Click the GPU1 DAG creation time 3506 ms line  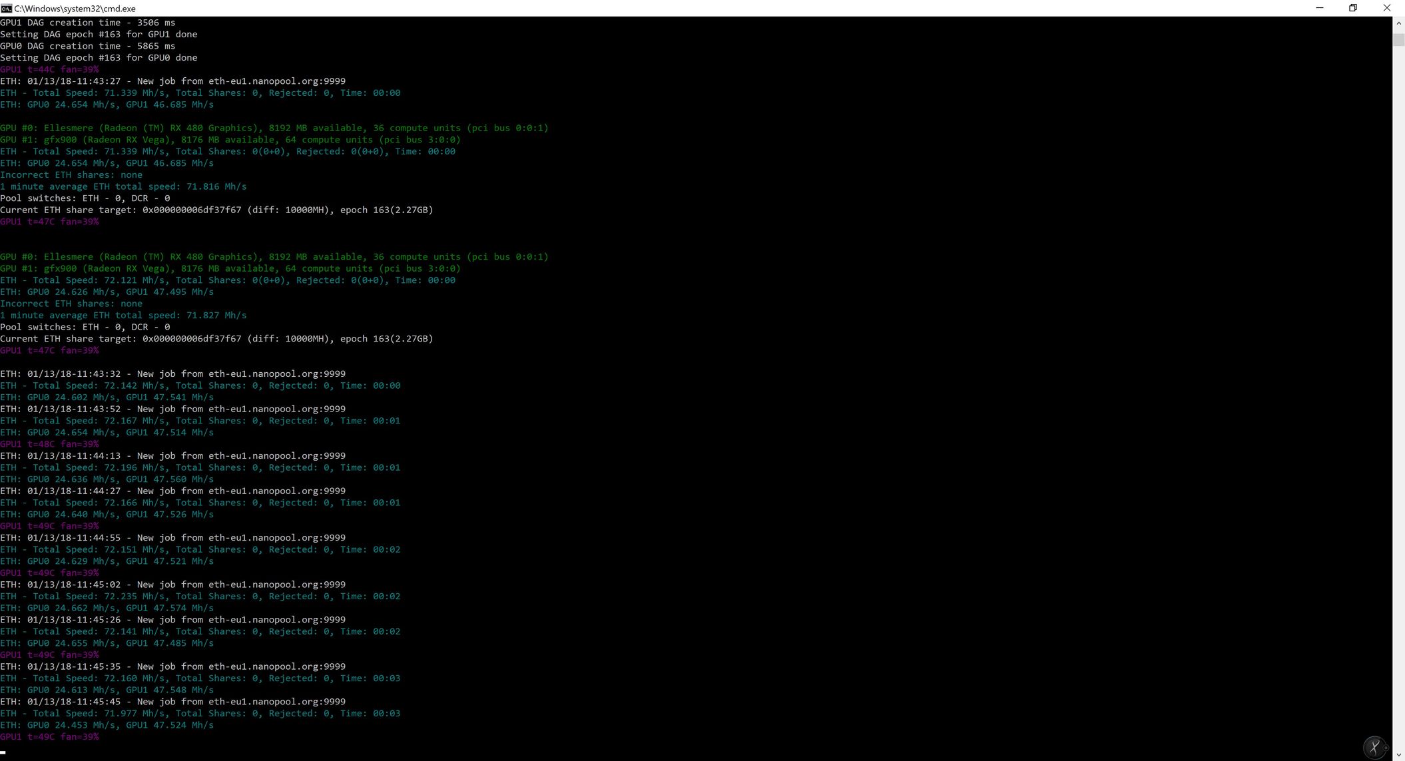[87, 23]
